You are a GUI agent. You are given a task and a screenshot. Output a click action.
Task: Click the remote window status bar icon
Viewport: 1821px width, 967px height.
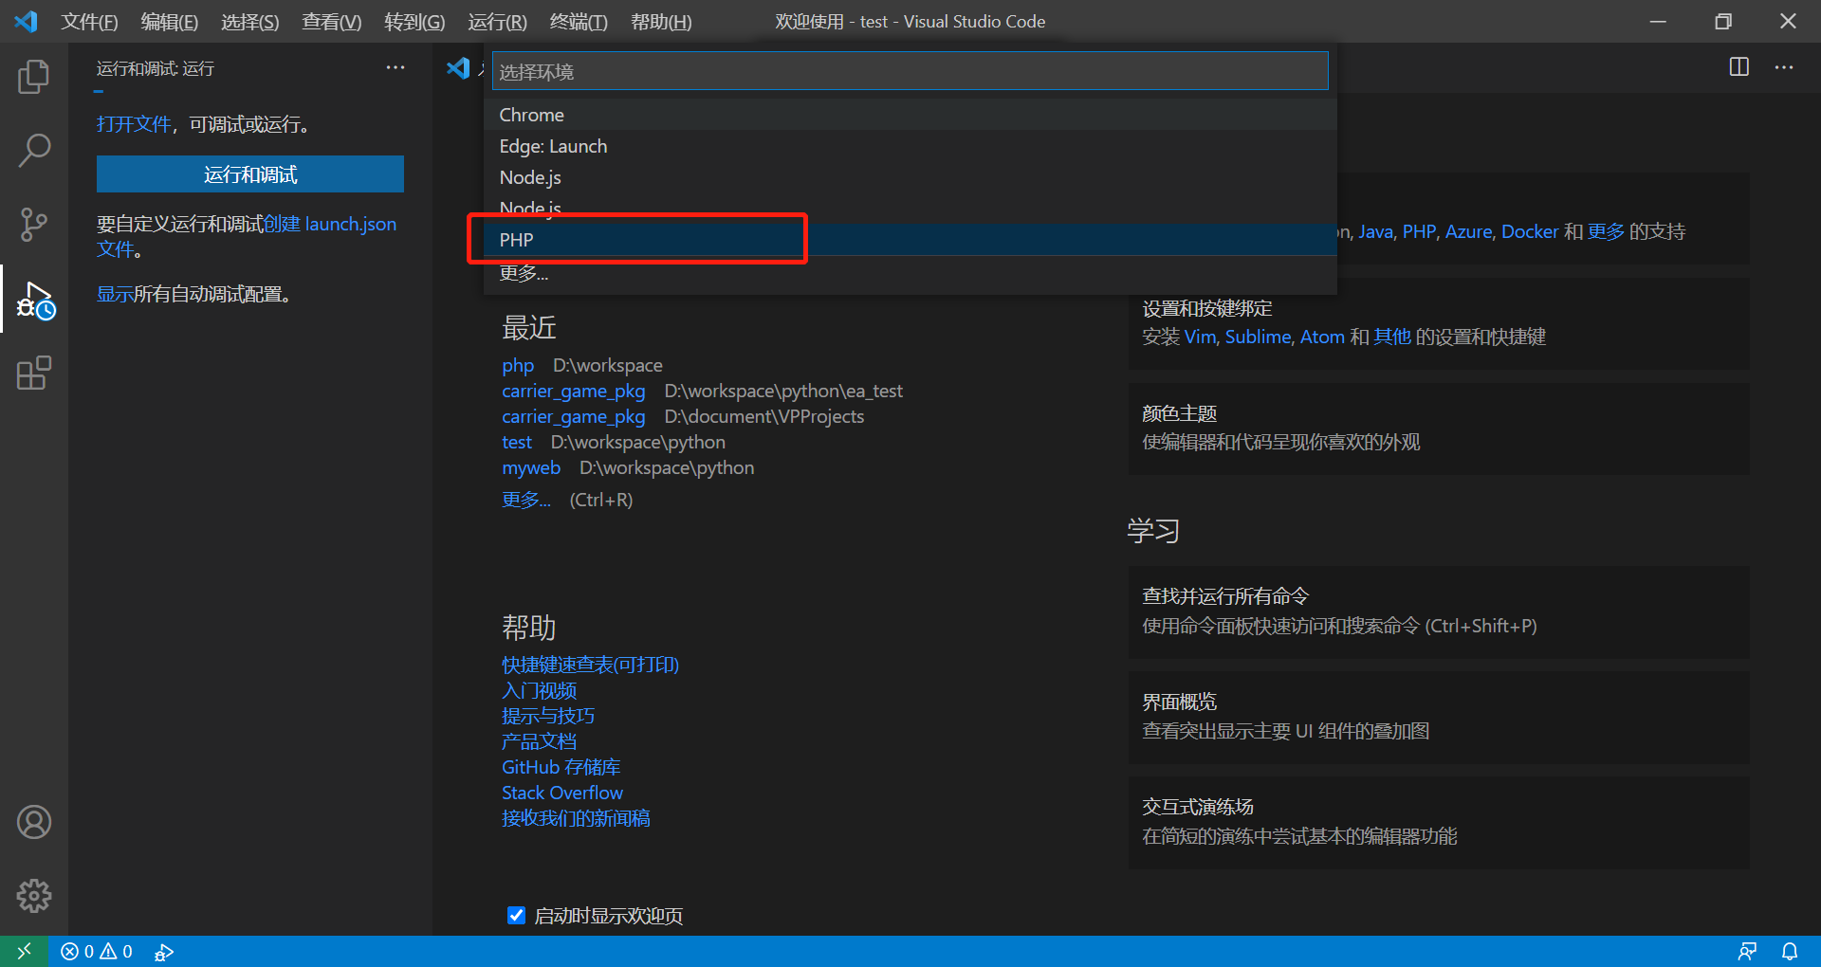pos(24,951)
